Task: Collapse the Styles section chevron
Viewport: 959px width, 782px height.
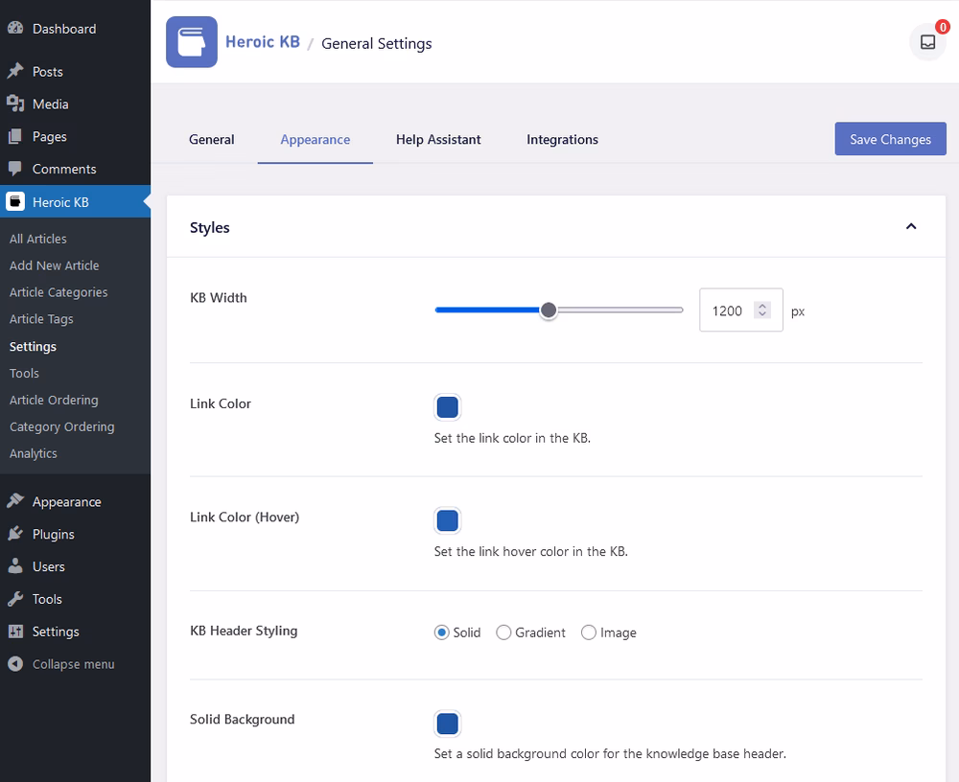Action: click(911, 227)
